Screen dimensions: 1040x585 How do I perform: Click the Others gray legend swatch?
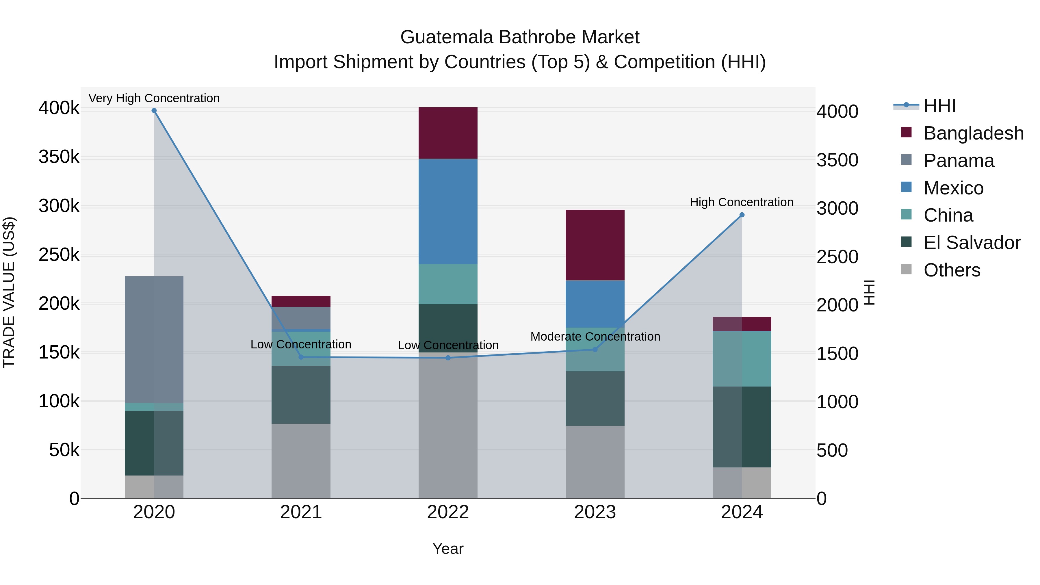click(906, 269)
